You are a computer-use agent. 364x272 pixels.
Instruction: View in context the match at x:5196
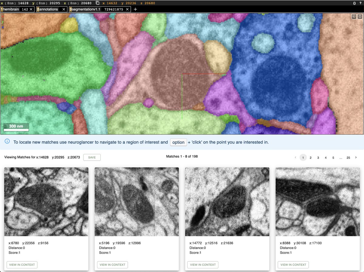112,265
